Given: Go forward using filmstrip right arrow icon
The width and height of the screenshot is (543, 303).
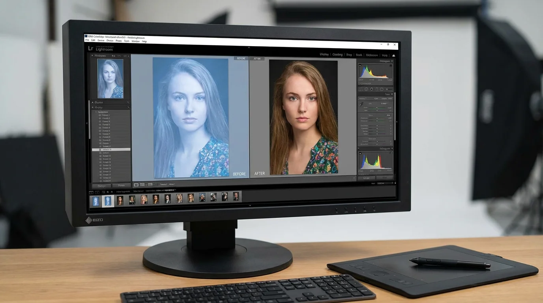Looking at the screenshot, I should (x=112, y=192).
